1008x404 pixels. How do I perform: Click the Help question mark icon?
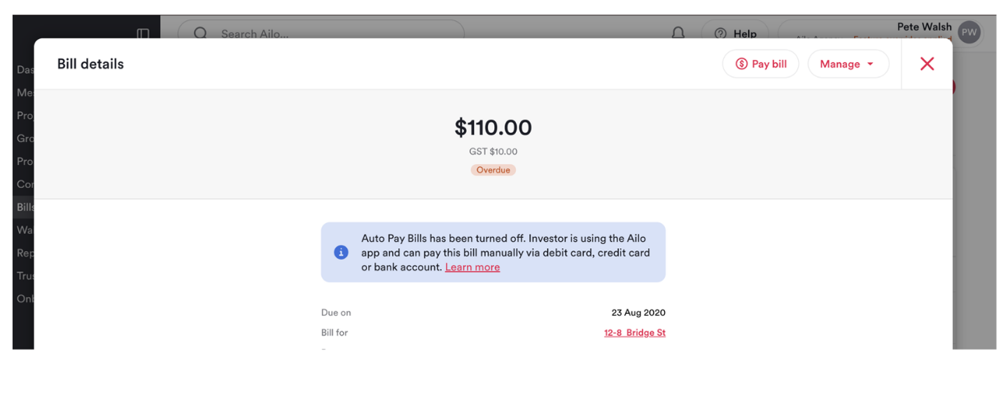tap(720, 34)
